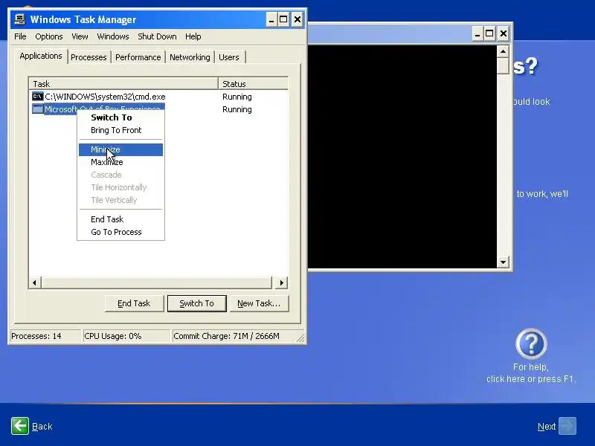This screenshot has height=446, width=595.
Task: Open the Options menu
Action: [x=49, y=36]
